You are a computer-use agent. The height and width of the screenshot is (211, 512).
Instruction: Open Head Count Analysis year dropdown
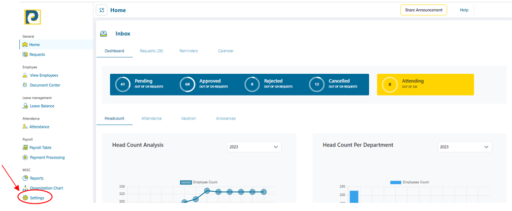point(254,147)
